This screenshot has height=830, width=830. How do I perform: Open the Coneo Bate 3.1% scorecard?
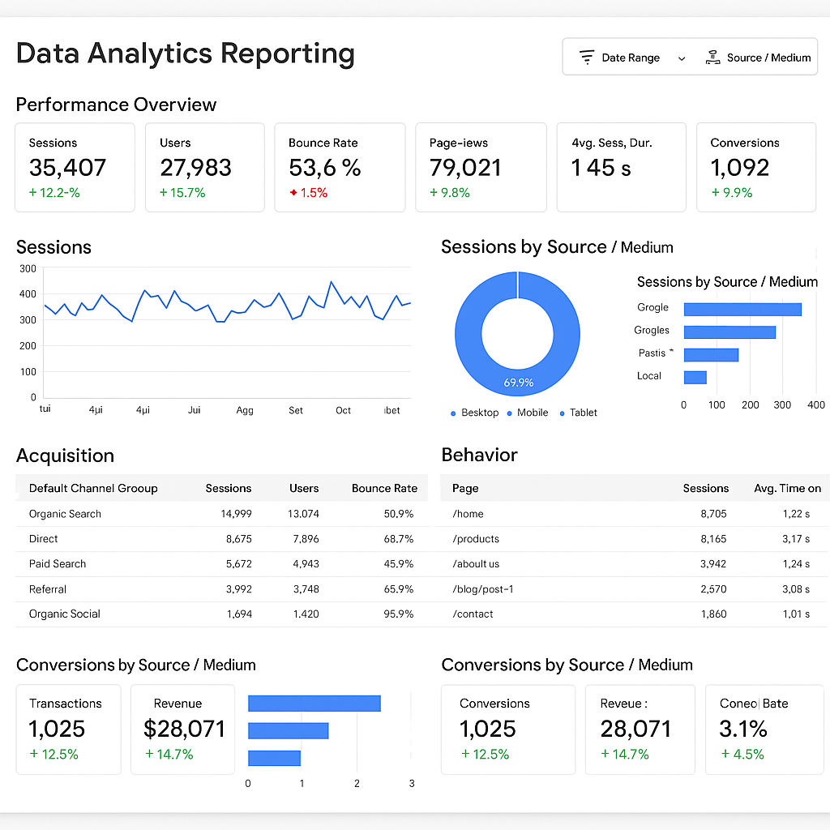(x=766, y=729)
